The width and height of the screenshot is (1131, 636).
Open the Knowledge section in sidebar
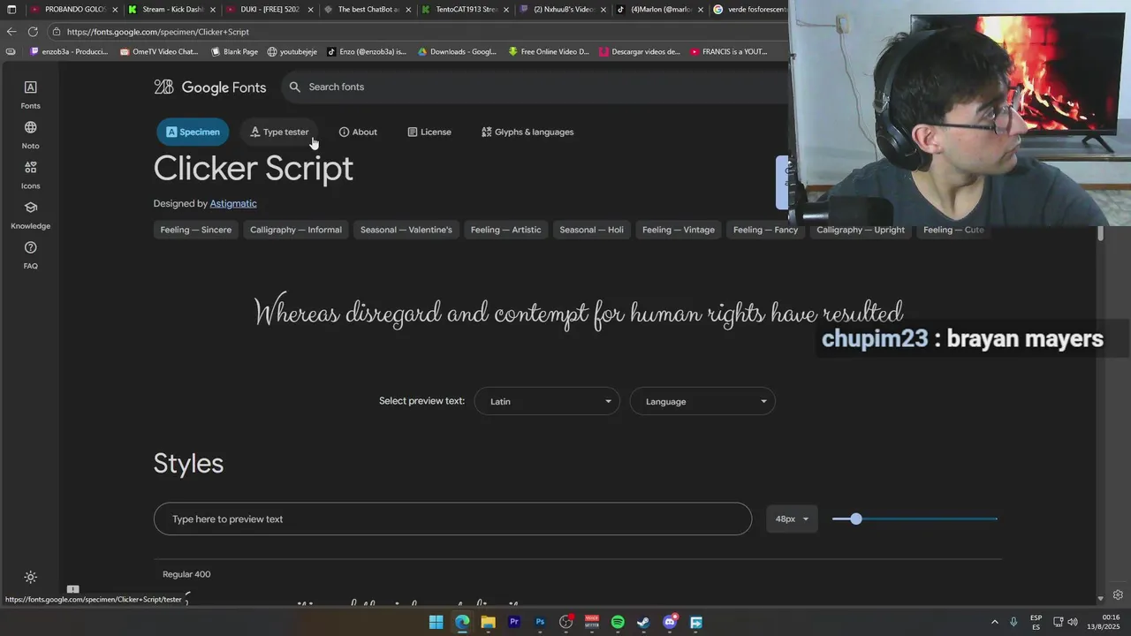30,215
